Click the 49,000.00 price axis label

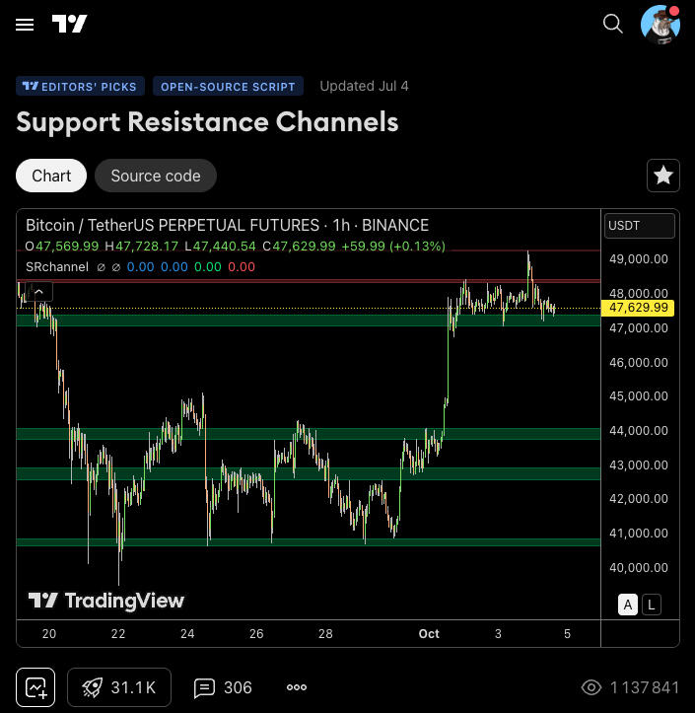[x=639, y=258]
